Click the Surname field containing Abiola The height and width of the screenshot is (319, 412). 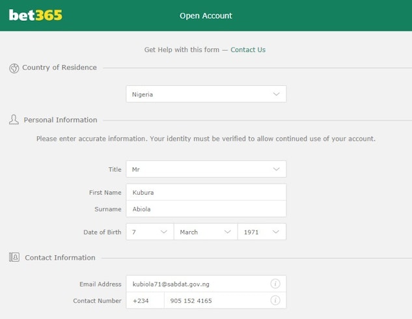206,209
